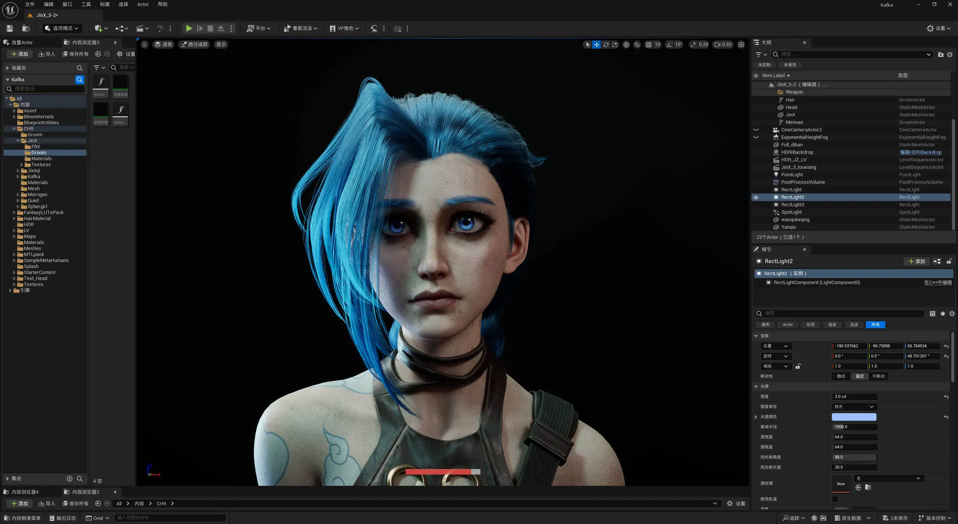Click the Eject button in play controls
958x524 pixels.
pyautogui.click(x=221, y=28)
